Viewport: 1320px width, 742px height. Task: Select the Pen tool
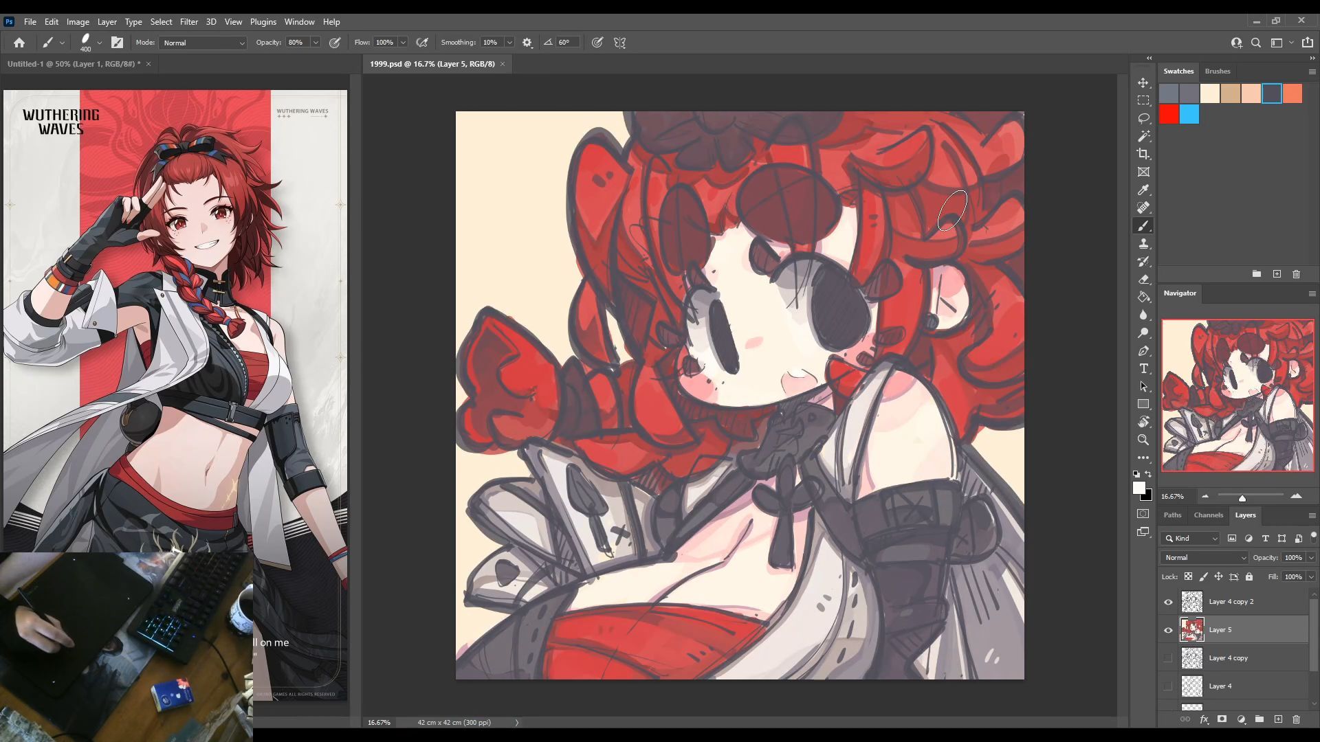tap(1143, 350)
